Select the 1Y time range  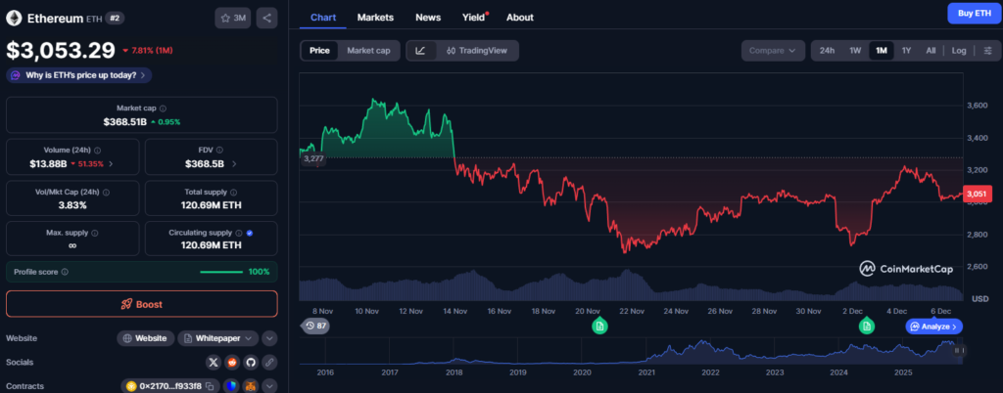point(906,50)
